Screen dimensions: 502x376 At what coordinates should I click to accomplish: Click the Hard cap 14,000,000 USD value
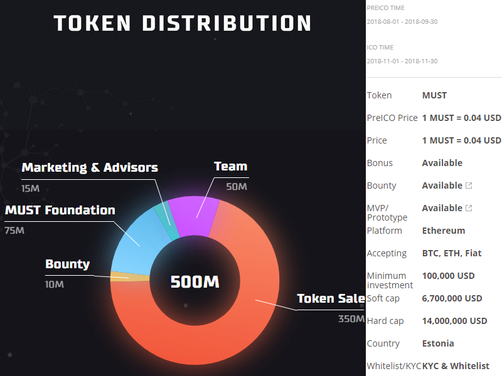coord(454,321)
